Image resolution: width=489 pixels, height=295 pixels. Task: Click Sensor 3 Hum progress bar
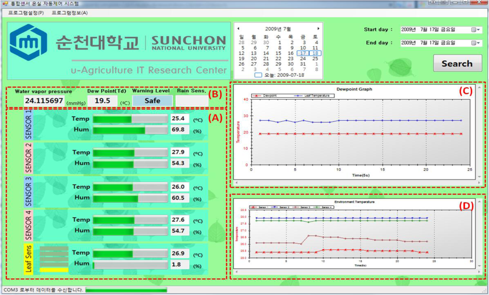[x=131, y=198]
